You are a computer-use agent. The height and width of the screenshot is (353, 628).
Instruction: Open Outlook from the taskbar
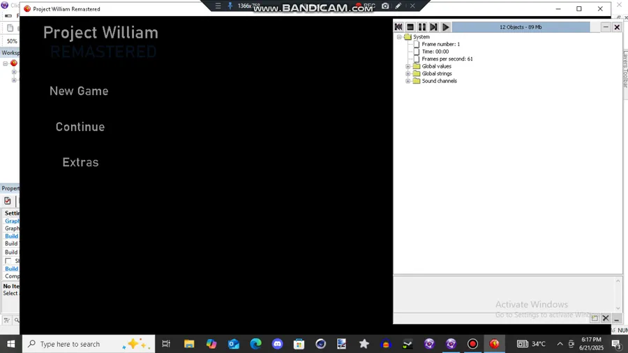coord(234,344)
